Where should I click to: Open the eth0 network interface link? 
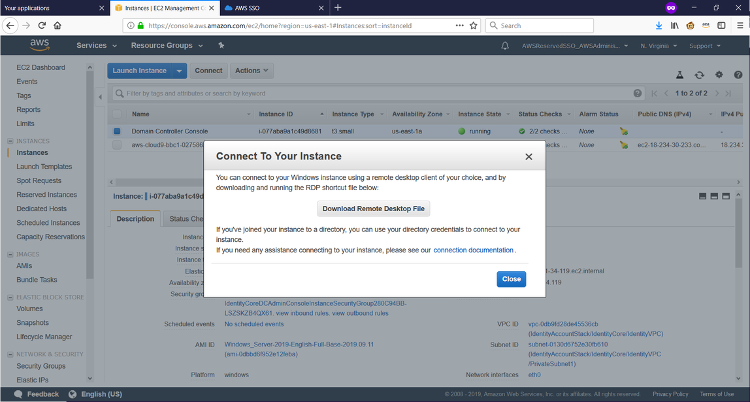coord(534,375)
